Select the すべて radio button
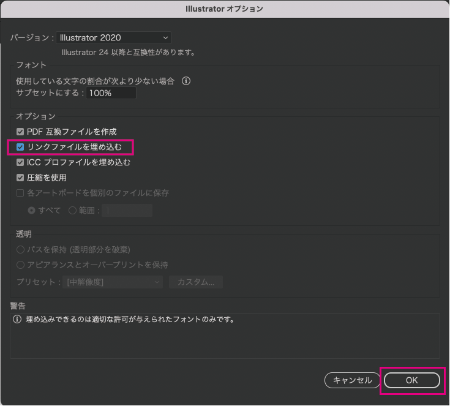The image size is (450, 406). [32, 211]
